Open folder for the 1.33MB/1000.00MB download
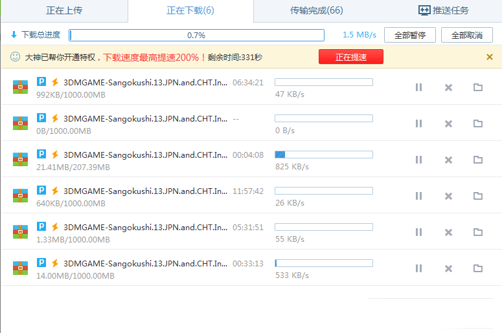This screenshot has width=502, height=333. click(477, 231)
